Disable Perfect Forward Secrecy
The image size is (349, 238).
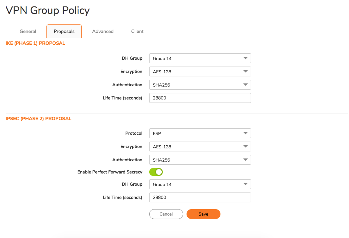coord(156,172)
